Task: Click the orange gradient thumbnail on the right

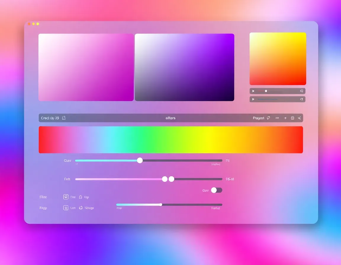Action: tap(278, 59)
